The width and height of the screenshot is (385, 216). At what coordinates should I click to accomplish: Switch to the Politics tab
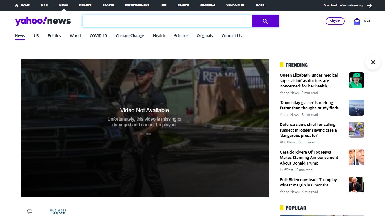54,36
